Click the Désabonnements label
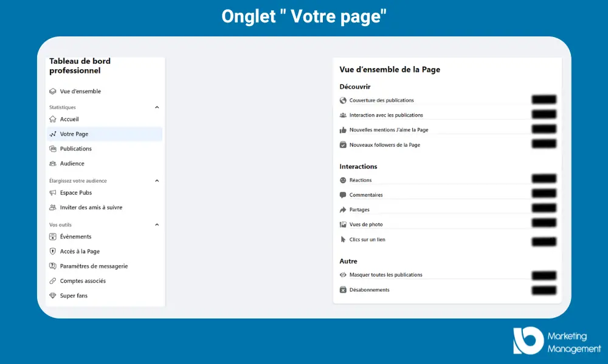Viewport: 608px width, 364px height. 370,290
